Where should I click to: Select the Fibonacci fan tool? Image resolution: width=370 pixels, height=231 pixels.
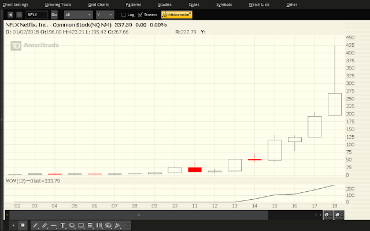[x=117, y=226]
